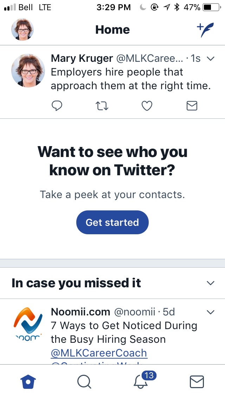The width and height of the screenshot is (225, 399).
Task: Open profile menu via top-left avatar
Action: (x=22, y=30)
